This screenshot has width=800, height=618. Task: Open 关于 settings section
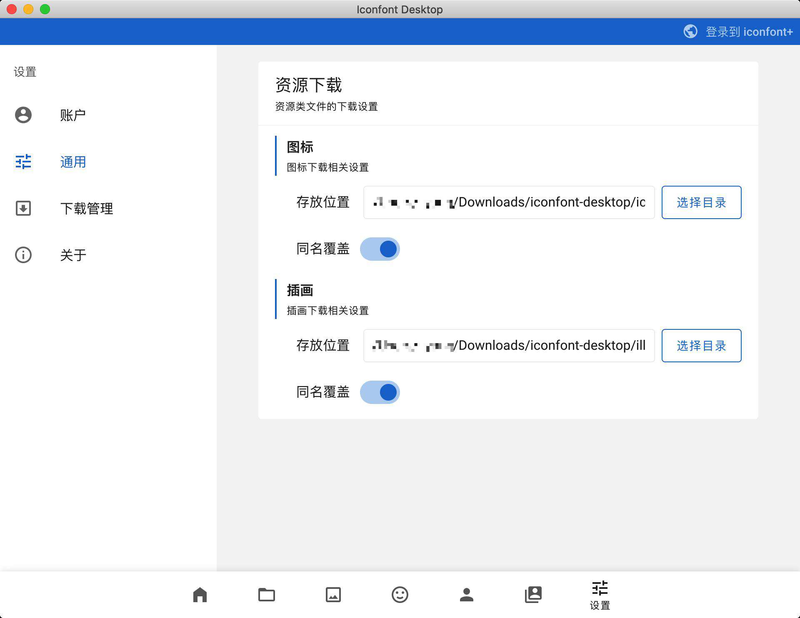(108, 255)
